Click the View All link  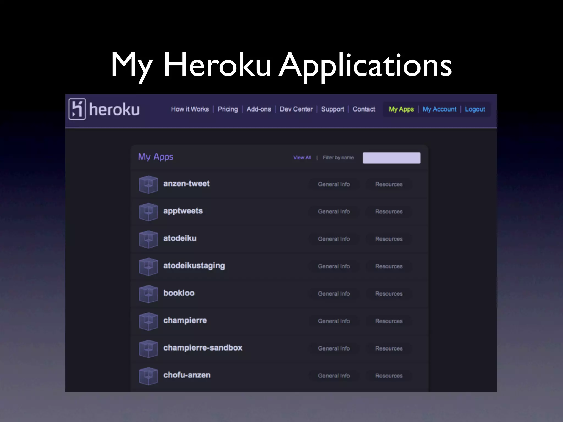(302, 157)
